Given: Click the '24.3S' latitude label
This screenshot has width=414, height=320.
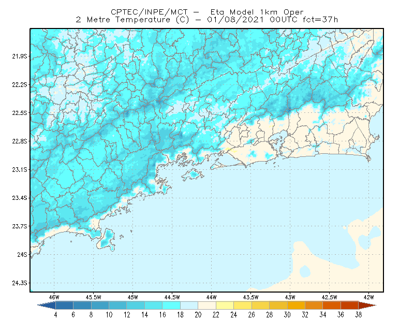Looking at the screenshot, I should click(20, 283).
